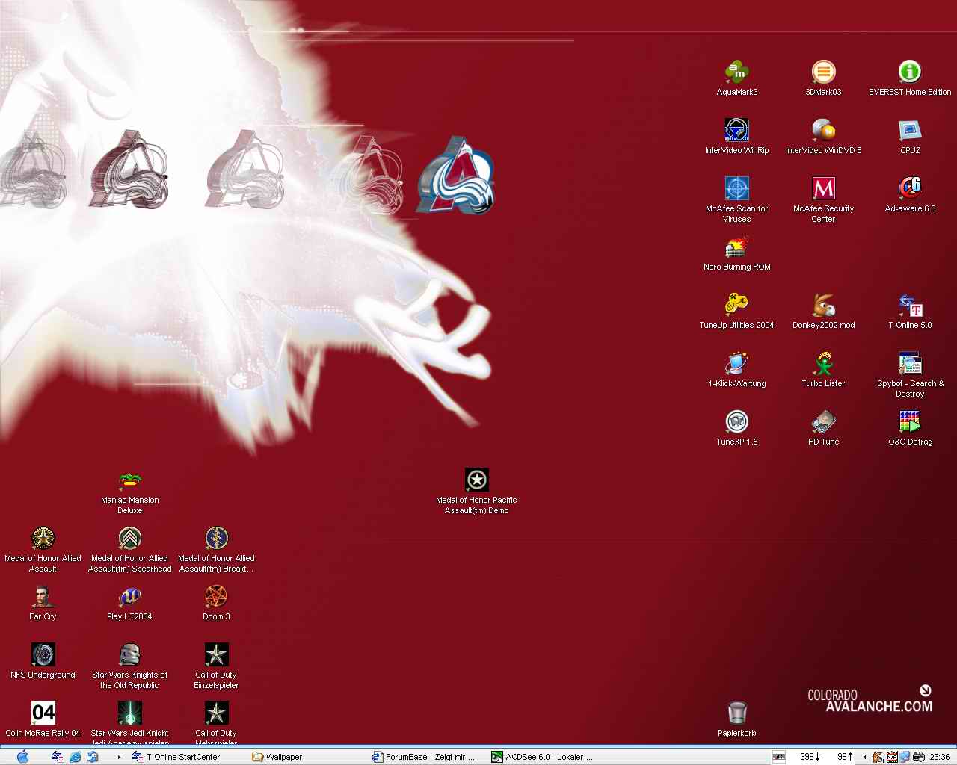
Task: Launch 3DMark03 from the desktop
Action: (x=823, y=72)
